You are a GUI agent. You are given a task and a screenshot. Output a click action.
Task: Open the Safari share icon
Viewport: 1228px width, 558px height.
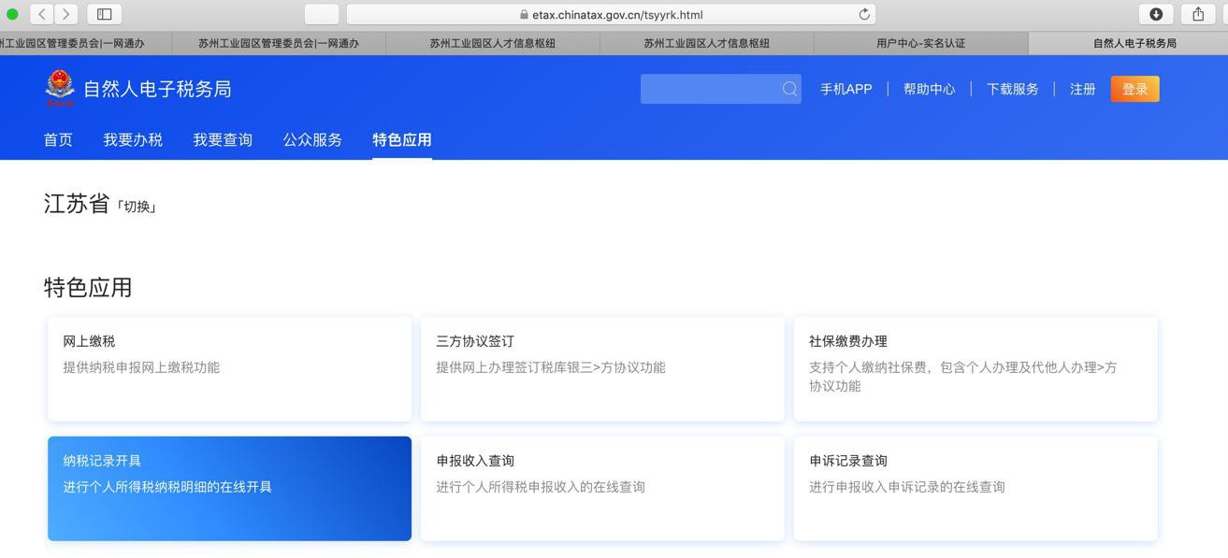click(x=1198, y=14)
